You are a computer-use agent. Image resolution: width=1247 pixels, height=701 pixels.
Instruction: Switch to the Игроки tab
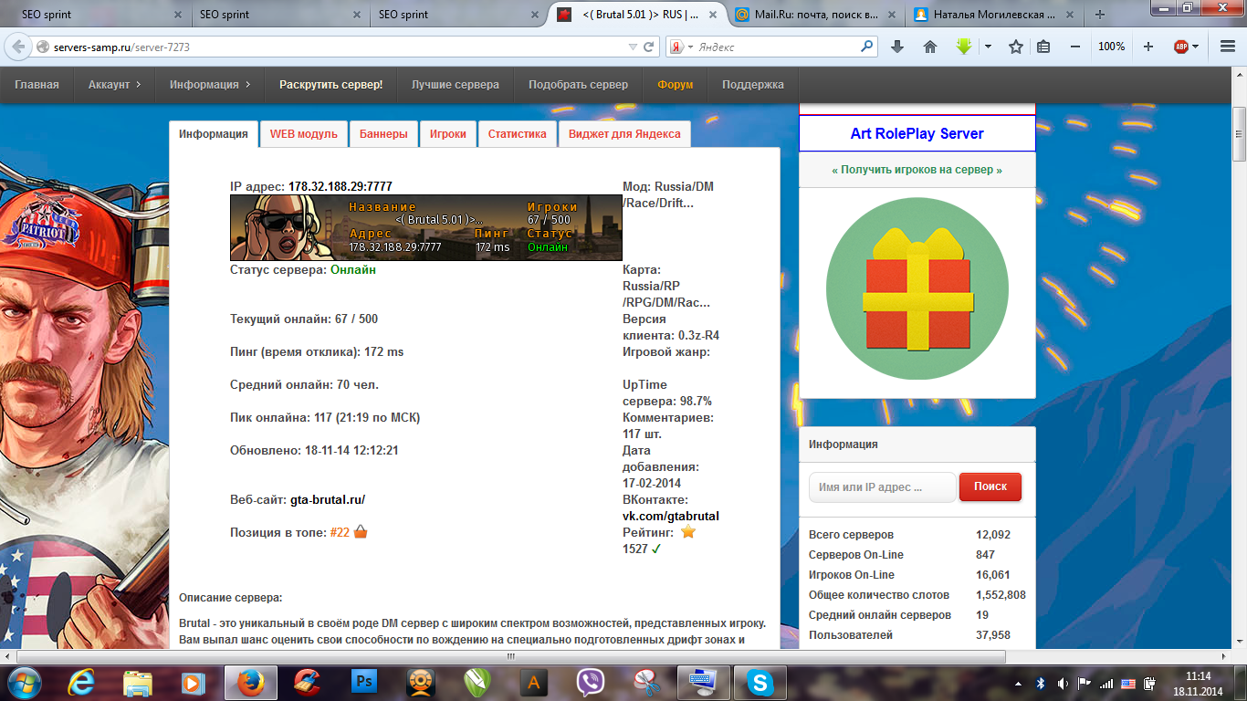pyautogui.click(x=447, y=133)
